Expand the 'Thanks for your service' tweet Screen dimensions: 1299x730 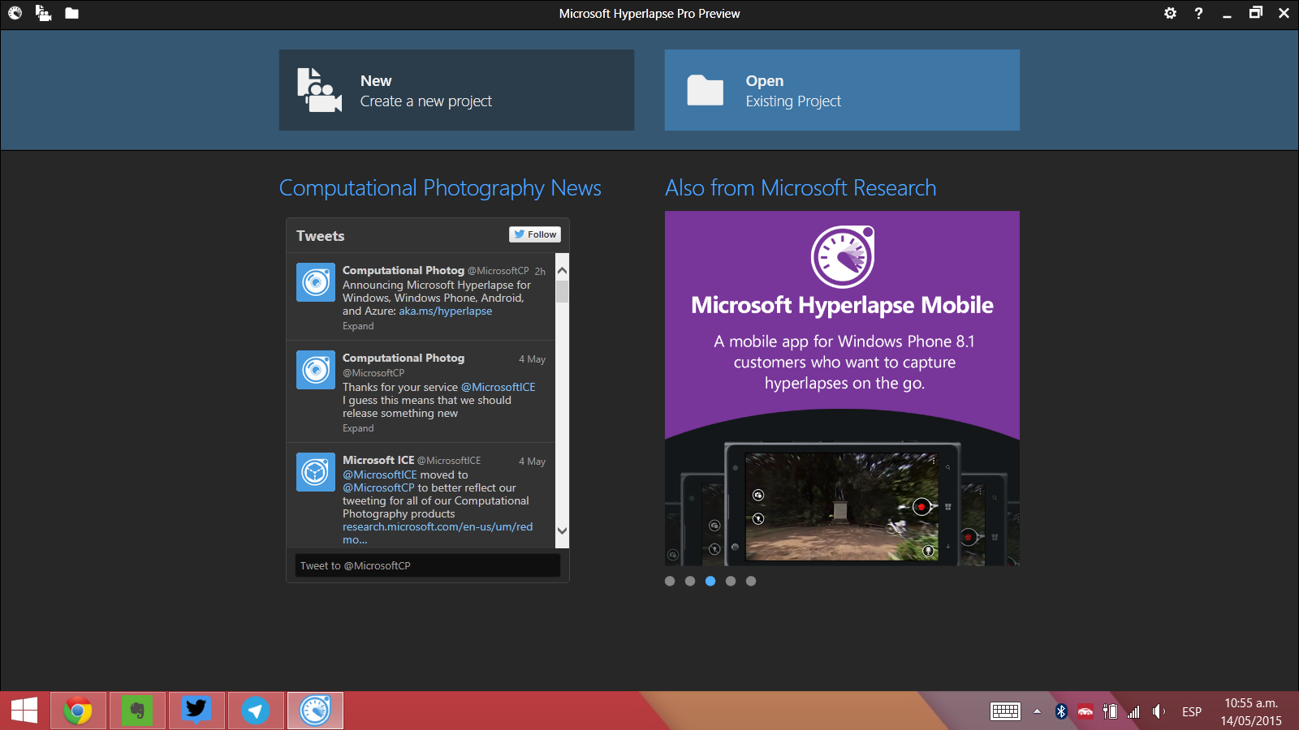click(x=358, y=428)
